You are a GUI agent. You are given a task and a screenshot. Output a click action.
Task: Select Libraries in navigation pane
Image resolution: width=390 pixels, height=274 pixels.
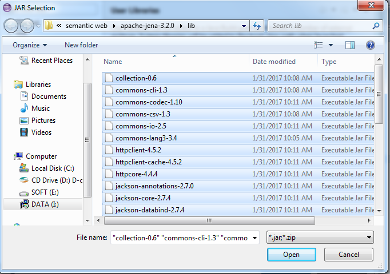point(33,84)
